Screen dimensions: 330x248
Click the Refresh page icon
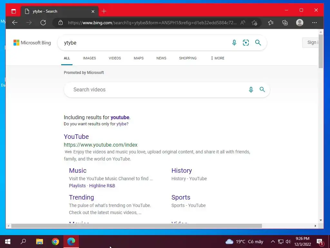click(x=43, y=23)
